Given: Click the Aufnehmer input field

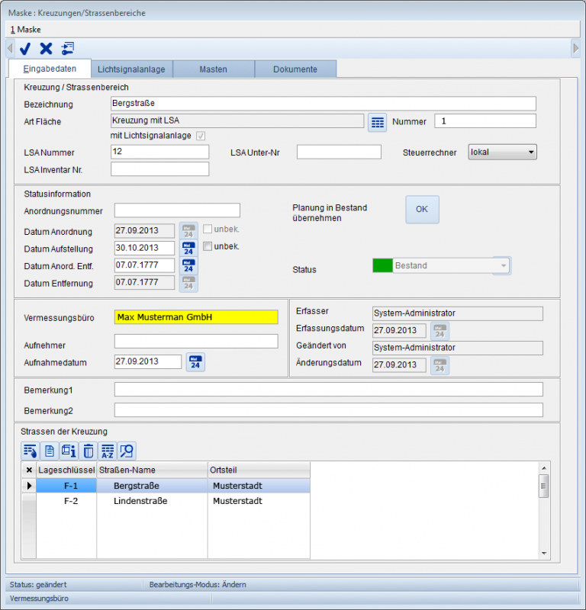Looking at the screenshot, I should (x=196, y=341).
